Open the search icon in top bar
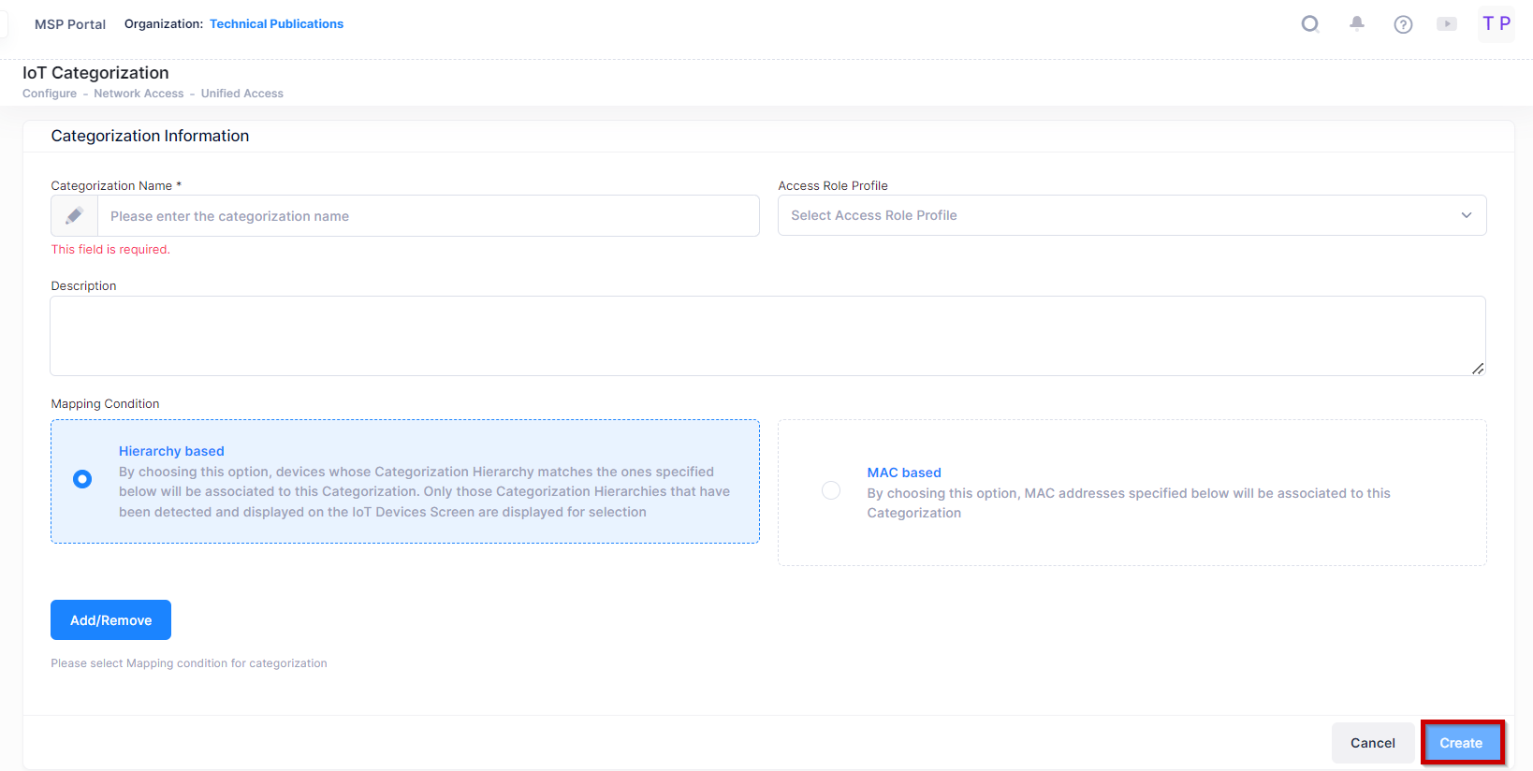This screenshot has width=1533, height=771. click(x=1310, y=24)
